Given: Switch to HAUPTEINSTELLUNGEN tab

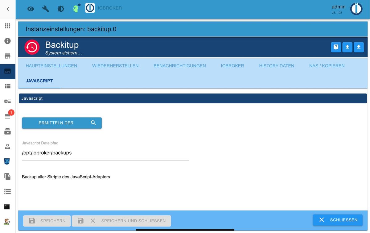Looking at the screenshot, I should tap(51, 66).
